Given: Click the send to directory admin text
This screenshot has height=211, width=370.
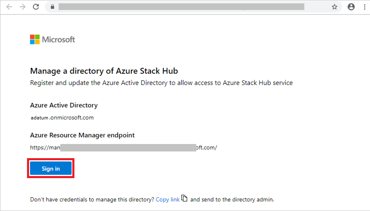Looking at the screenshot, I should pos(232,200).
